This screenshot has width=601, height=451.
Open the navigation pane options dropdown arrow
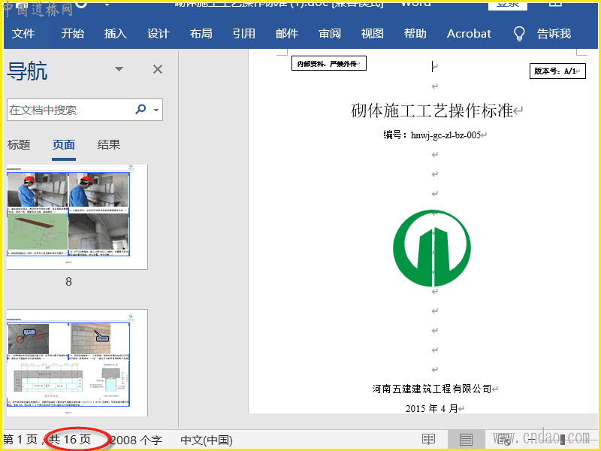119,69
